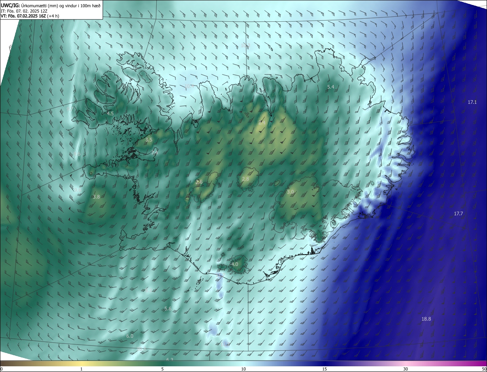Screen dimensions: 487x372
Task: Click the 15 tick label on the color scale
Action: (325, 369)
